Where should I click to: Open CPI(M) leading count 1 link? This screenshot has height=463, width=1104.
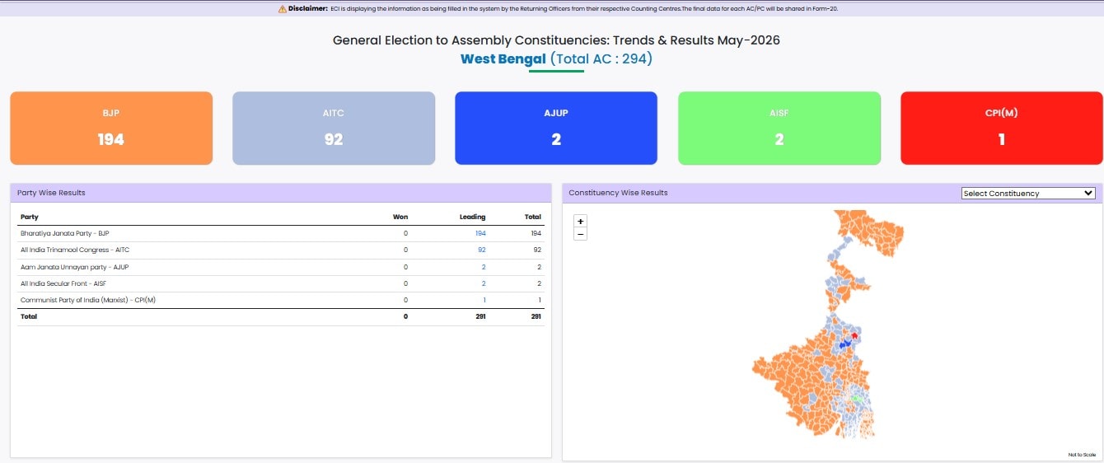click(x=484, y=300)
